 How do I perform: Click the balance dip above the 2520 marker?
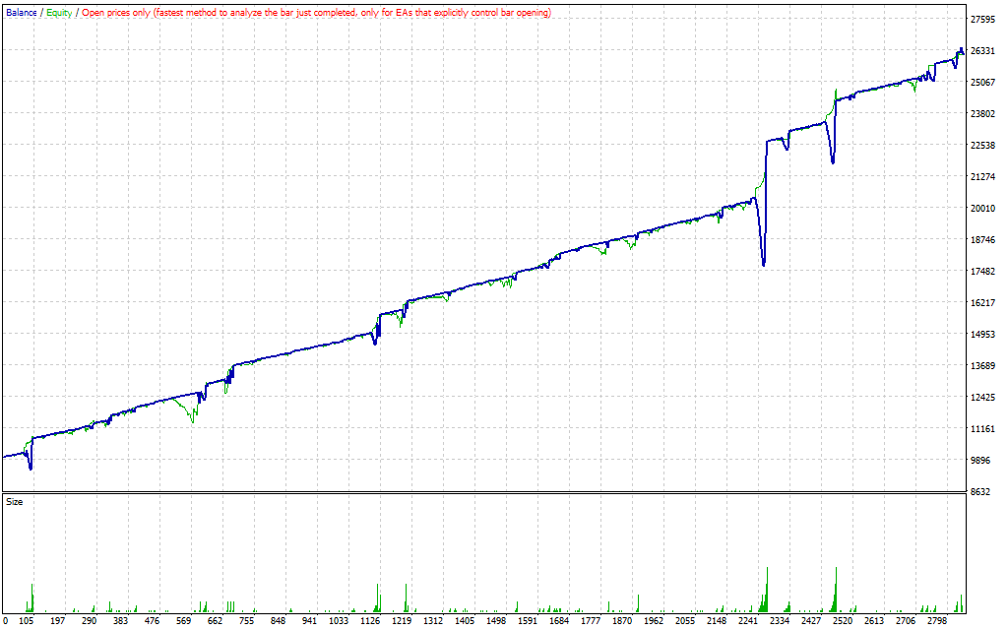833,161
